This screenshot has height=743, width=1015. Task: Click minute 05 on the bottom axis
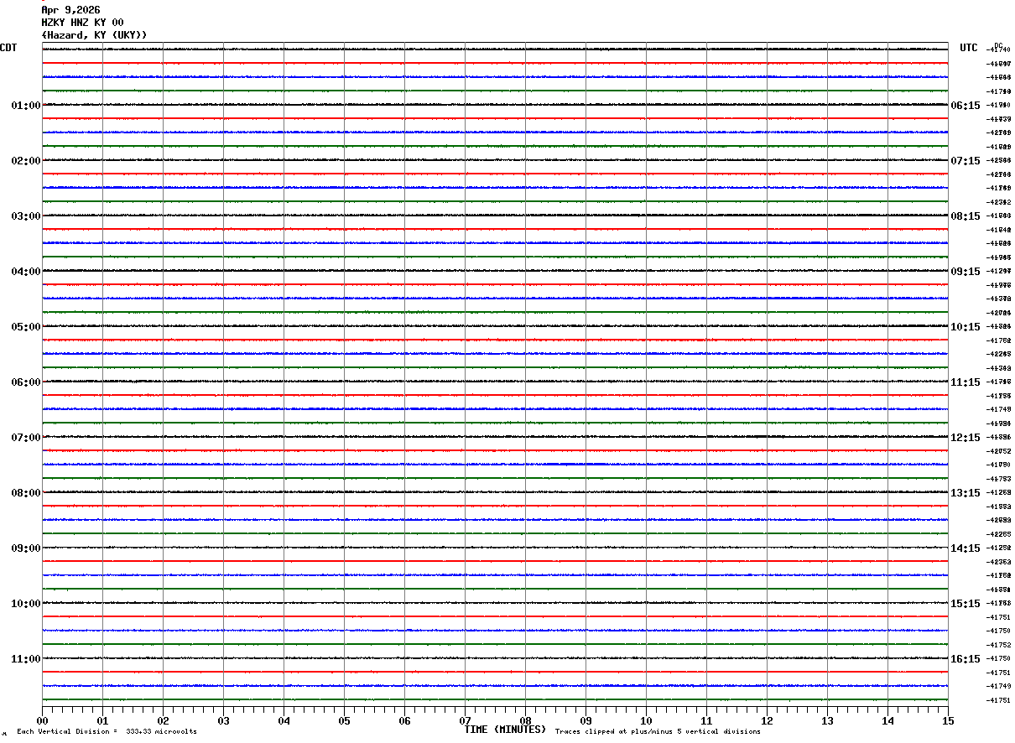[x=345, y=721]
